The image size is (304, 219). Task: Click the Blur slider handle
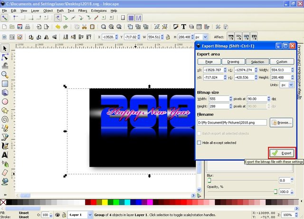point(209,181)
